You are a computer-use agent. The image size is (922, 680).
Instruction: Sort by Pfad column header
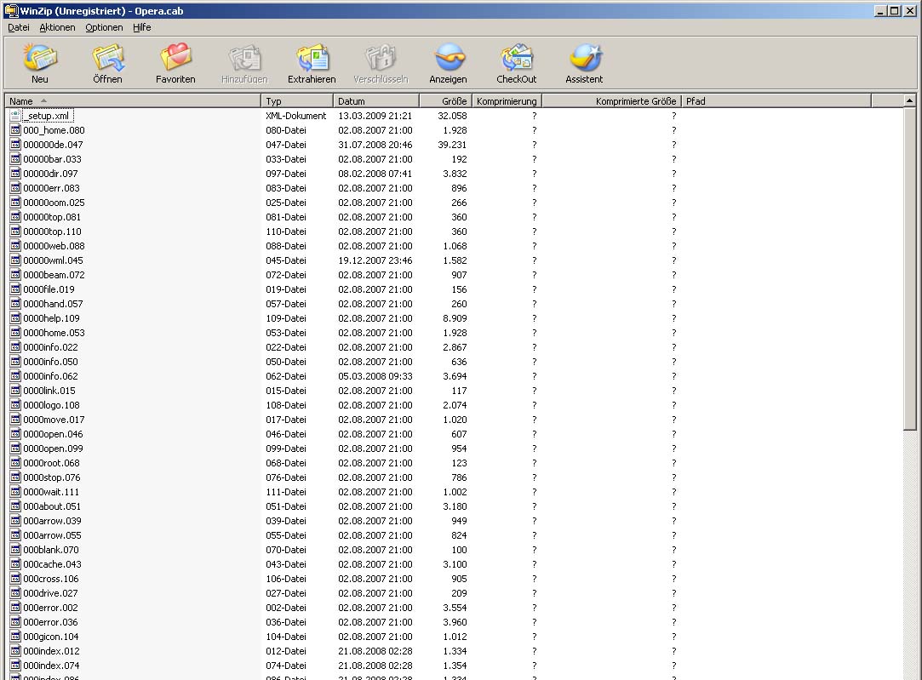coord(776,101)
